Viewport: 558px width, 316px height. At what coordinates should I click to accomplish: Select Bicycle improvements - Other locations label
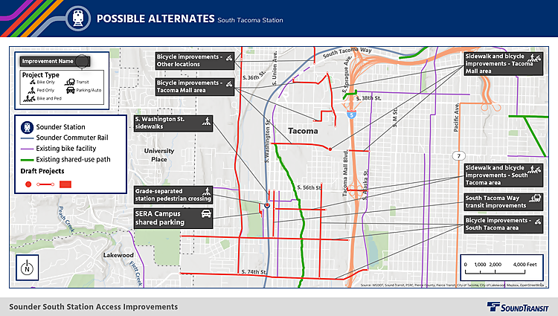point(195,60)
